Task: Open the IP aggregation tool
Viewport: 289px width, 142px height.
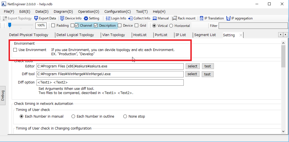Action: point(228,18)
